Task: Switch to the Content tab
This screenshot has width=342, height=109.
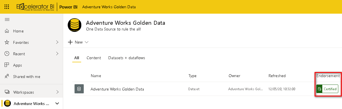Action: 94,58
